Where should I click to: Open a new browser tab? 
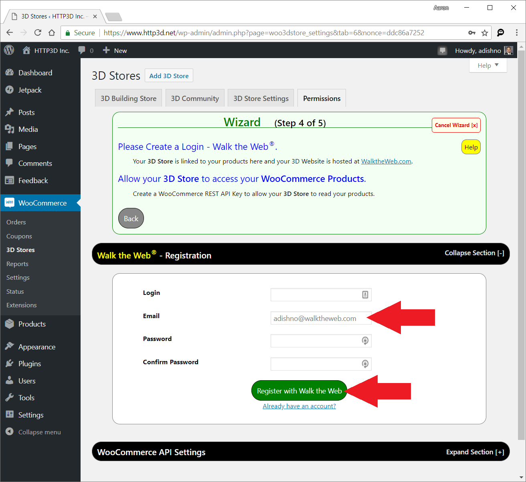click(114, 17)
